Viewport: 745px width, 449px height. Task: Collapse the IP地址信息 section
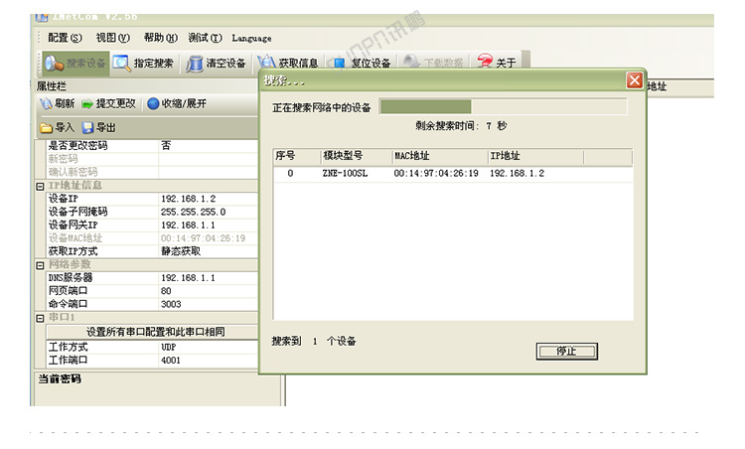pyautogui.click(x=41, y=186)
